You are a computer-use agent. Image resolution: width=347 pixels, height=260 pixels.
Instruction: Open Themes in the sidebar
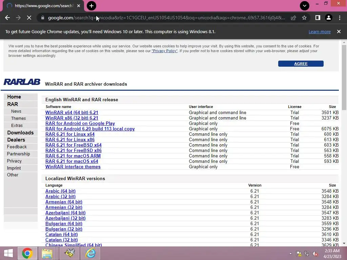click(18, 118)
